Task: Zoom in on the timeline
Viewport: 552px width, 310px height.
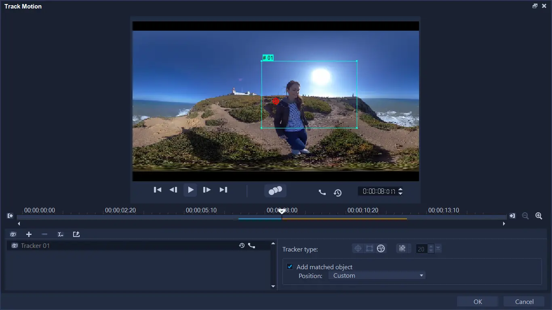Action: coord(539,216)
